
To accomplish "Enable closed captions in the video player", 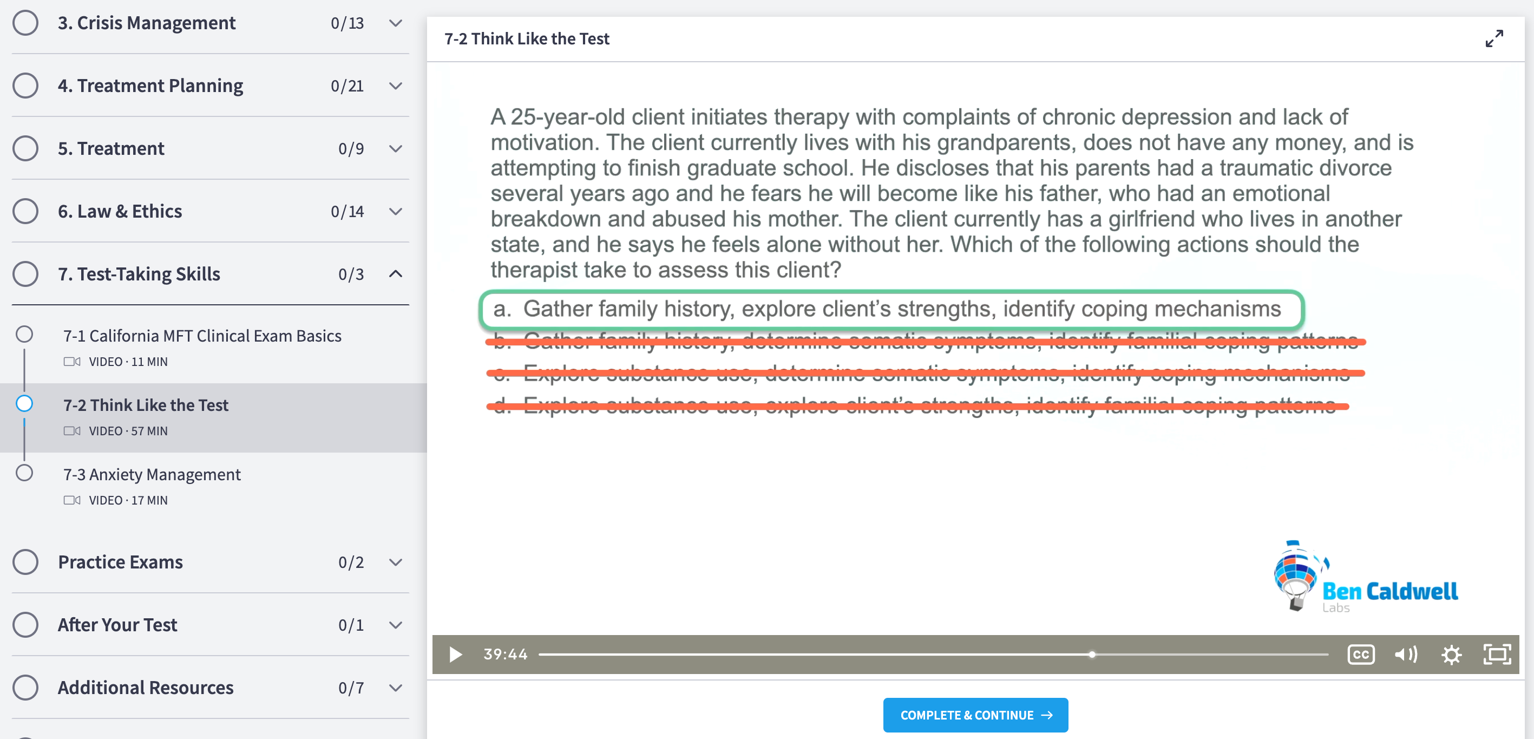I will point(1361,655).
